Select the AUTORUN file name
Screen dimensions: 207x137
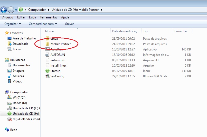pyautogui.click(x=58, y=55)
